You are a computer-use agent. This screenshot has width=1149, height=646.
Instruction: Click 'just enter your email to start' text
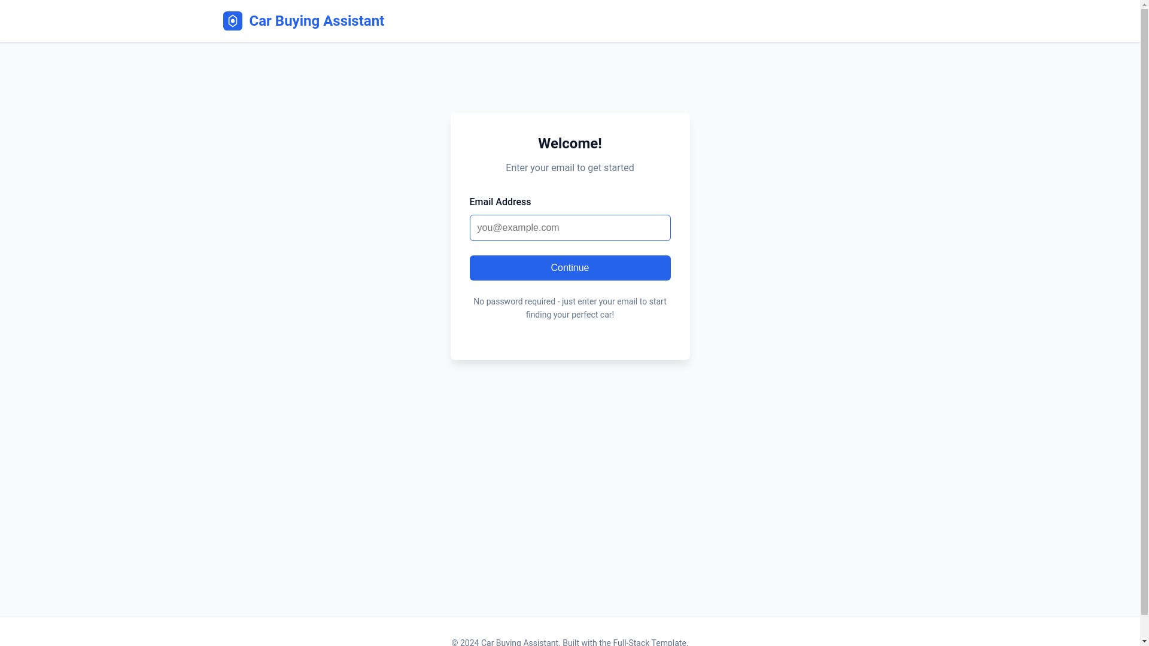point(614,301)
